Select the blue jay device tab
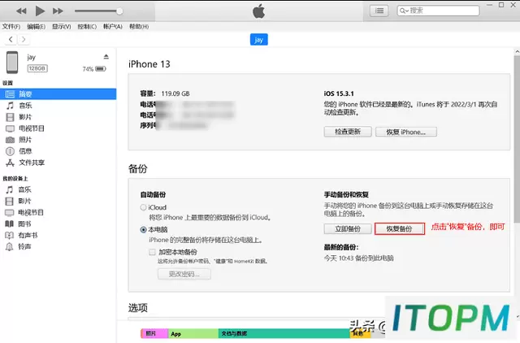The width and height of the screenshot is (520, 343). [258, 40]
